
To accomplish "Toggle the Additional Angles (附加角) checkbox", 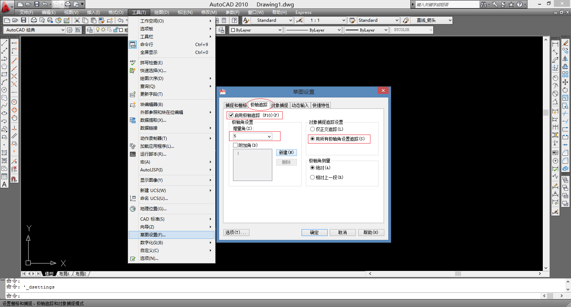I will pos(236,145).
